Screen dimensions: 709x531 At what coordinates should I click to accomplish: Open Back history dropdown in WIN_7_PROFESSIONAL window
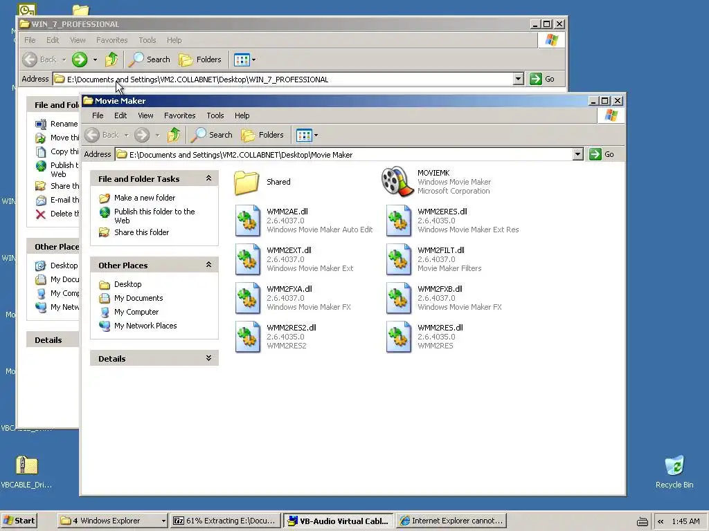64,59
